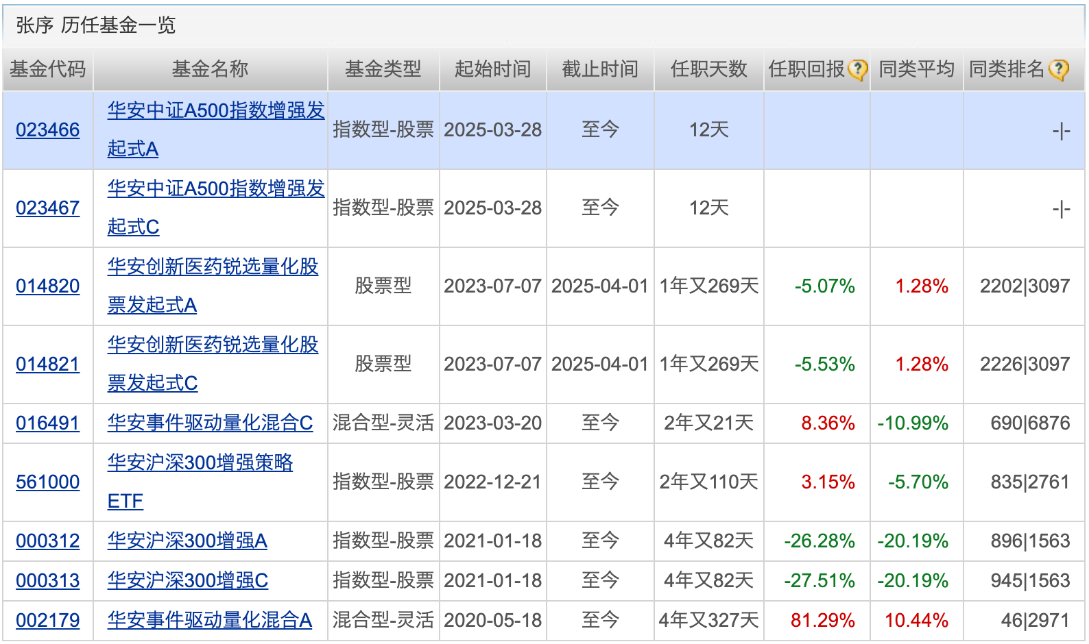Click the -5.70% category average cell

pos(918,482)
